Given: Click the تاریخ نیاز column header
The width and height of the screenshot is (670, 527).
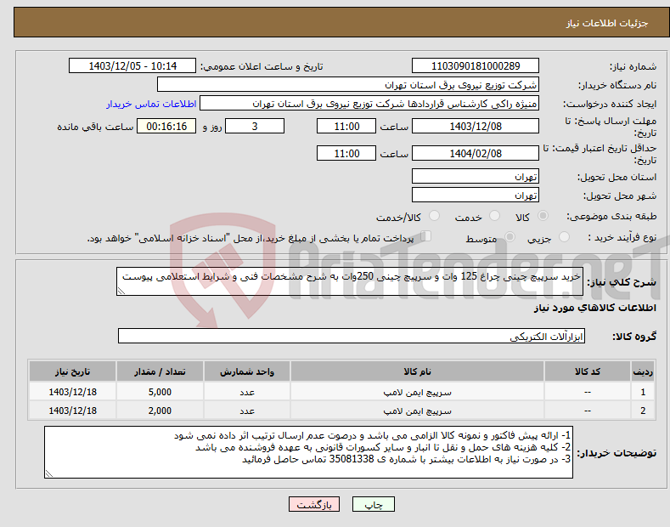Looking at the screenshot, I should pyautogui.click(x=73, y=371).
